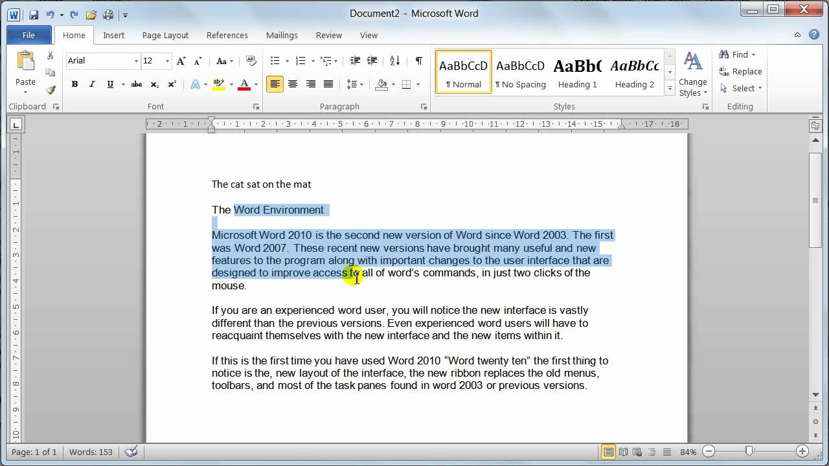829x466 pixels.
Task: Open the Font dialog launcher
Action: pyautogui.click(x=256, y=107)
